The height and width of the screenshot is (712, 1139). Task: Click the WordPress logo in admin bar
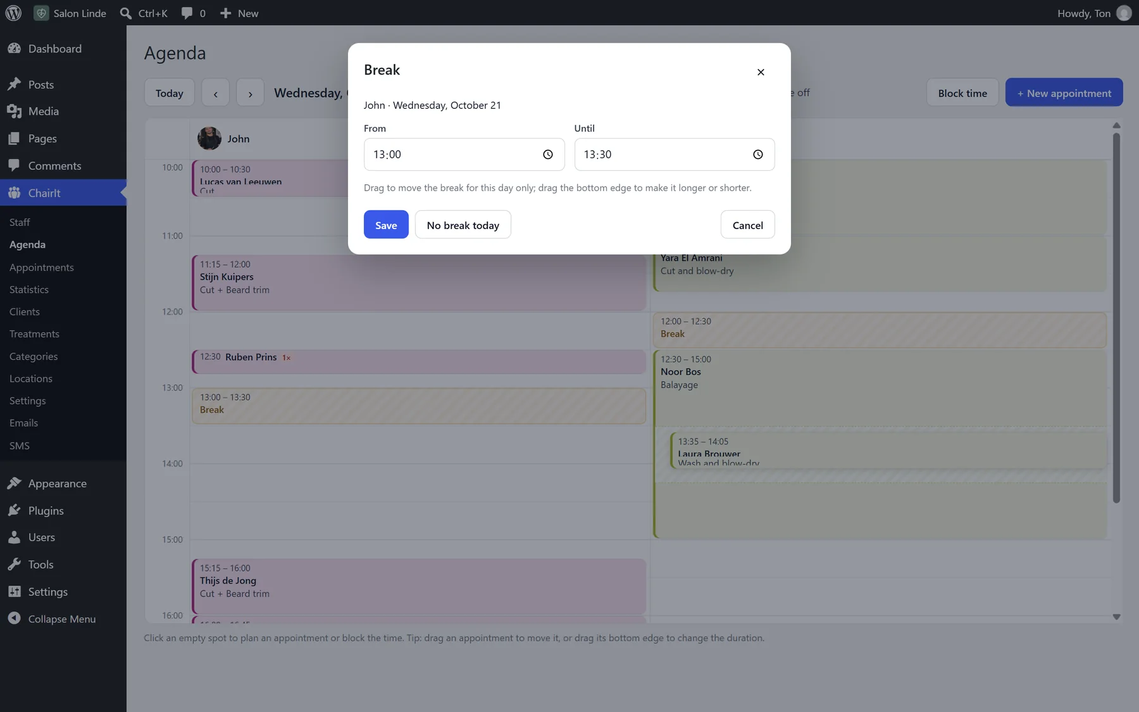(x=13, y=13)
